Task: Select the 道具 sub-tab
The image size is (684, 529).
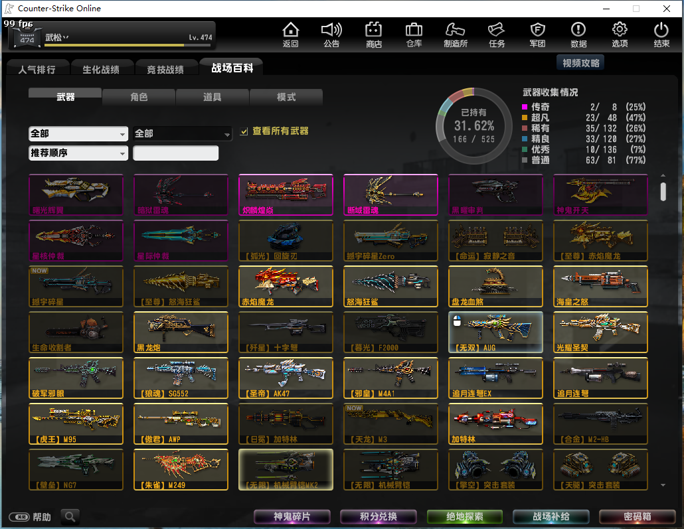Action: pyautogui.click(x=212, y=97)
